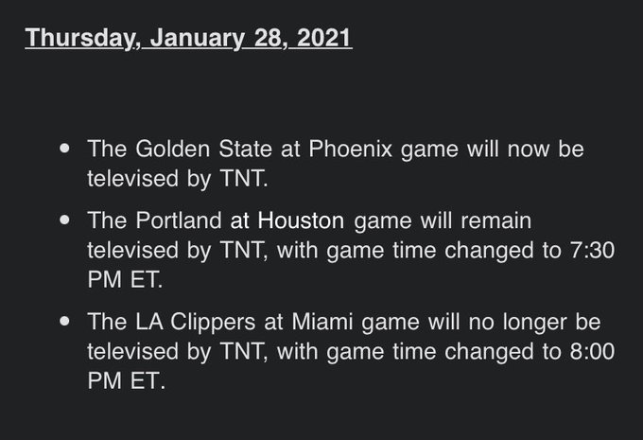This screenshot has width=643, height=440.
Task: Click the bullet point before LA Clippers
Action: click(x=64, y=322)
